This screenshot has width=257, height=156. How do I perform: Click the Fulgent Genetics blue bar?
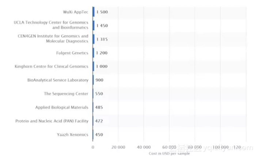click(94, 53)
